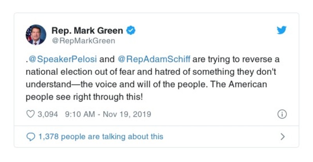Image resolution: width=313 pixels, height=162 pixels.
Task: Open Rep. Mark Green's profile photo
Action: coord(36,34)
